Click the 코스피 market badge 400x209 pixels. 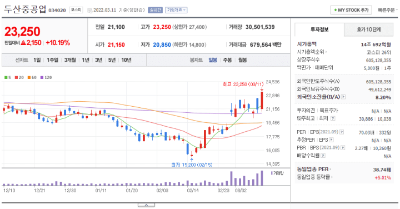coord(76,10)
